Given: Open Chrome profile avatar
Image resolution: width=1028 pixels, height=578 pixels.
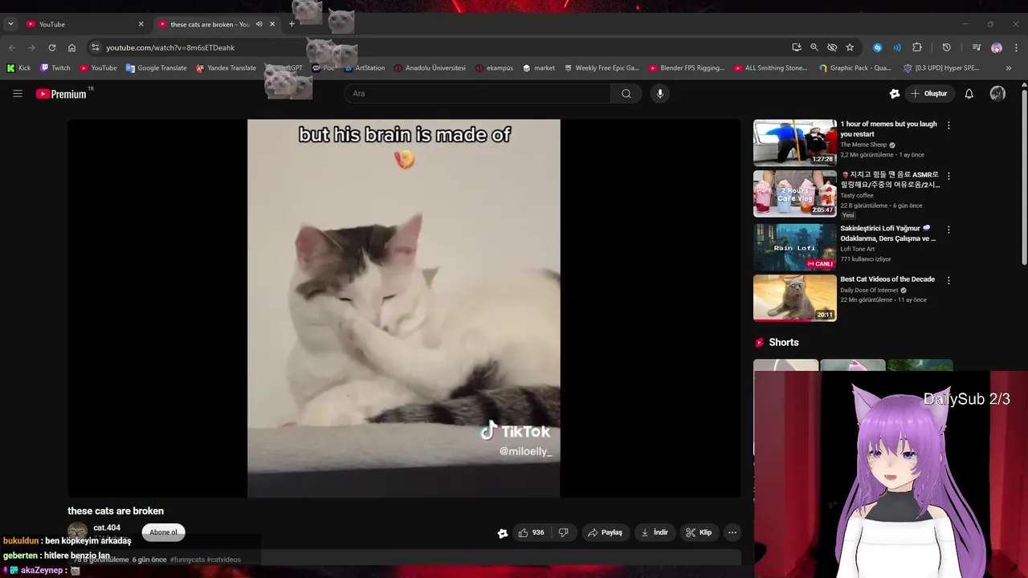Looking at the screenshot, I should pos(997,47).
